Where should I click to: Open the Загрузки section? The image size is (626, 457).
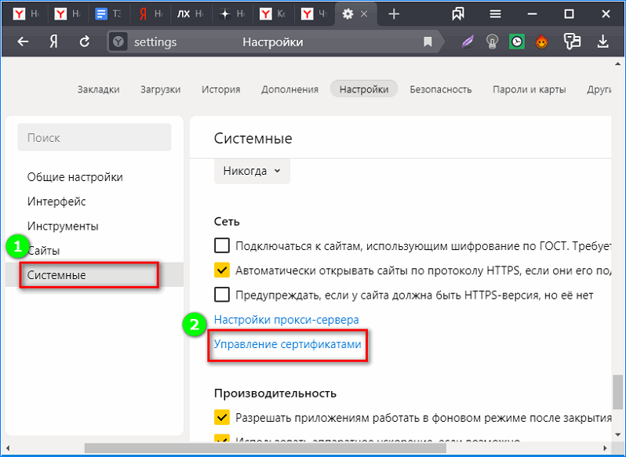[x=160, y=89]
